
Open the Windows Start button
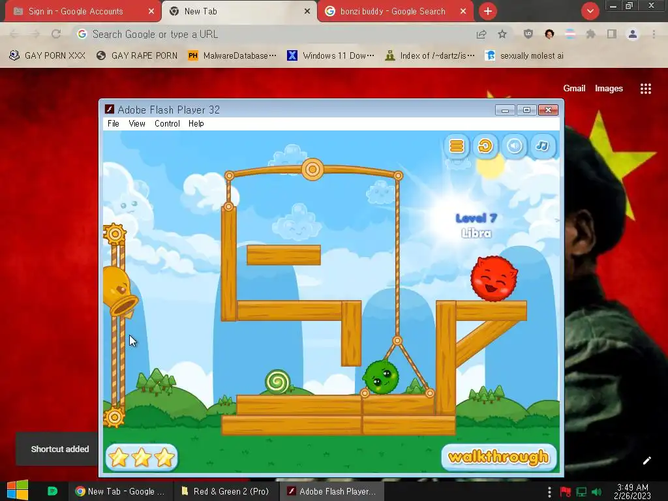(x=18, y=491)
